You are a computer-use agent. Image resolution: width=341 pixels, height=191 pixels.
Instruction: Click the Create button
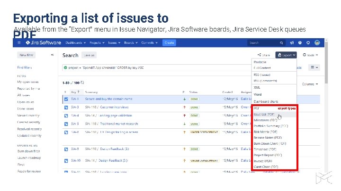[169, 42]
